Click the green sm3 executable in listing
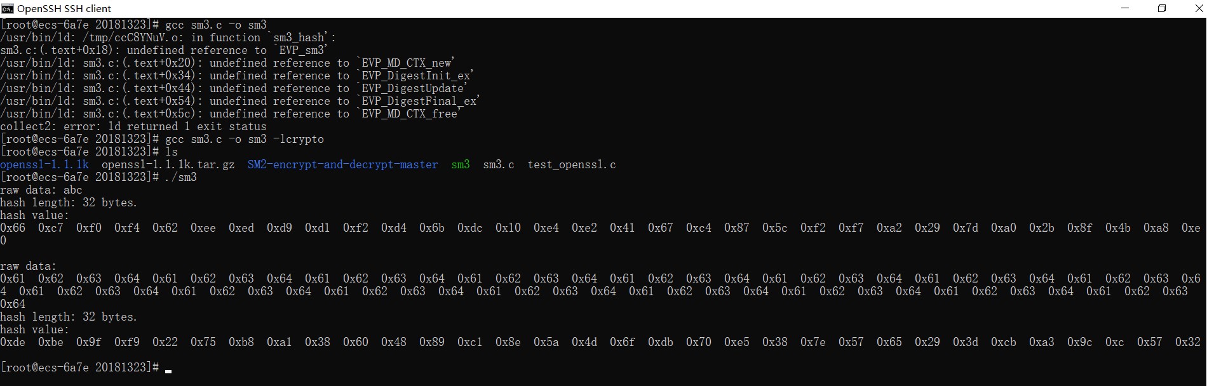The height and width of the screenshot is (386, 1207). 461,164
